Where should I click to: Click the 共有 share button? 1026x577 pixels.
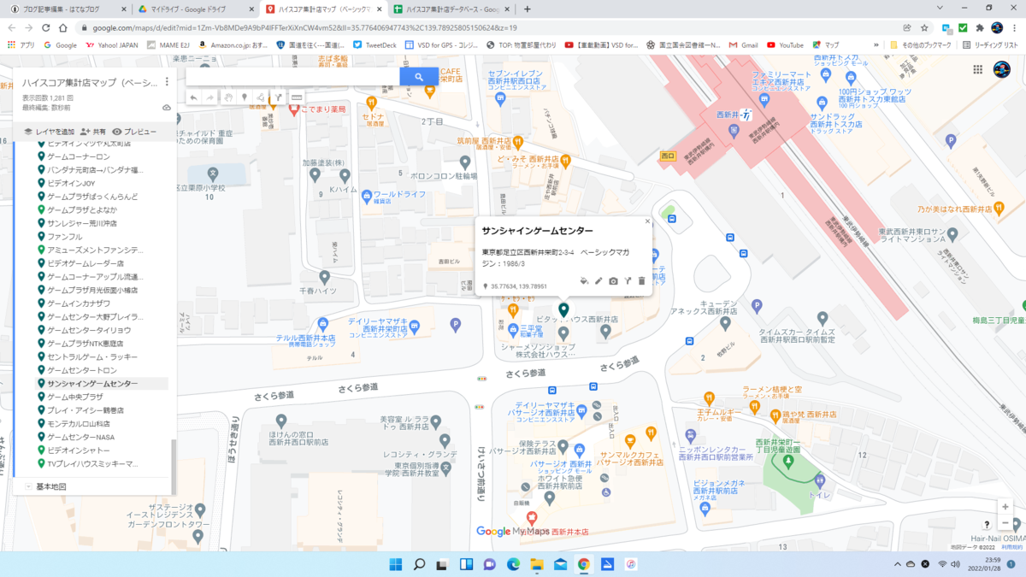click(x=93, y=132)
